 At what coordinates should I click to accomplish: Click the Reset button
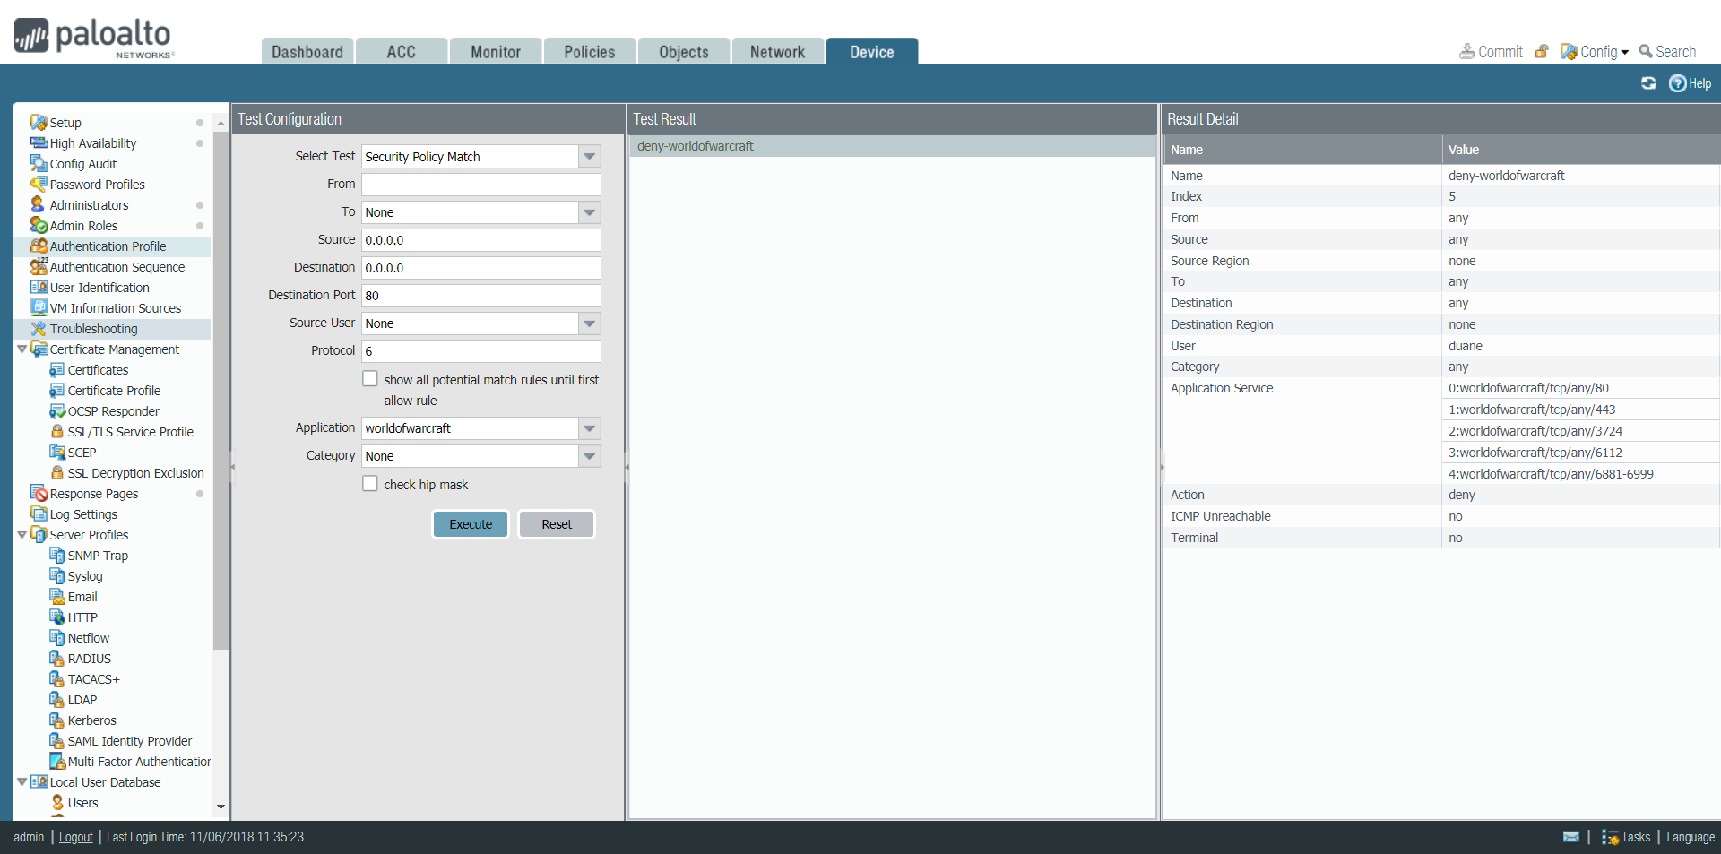pyautogui.click(x=557, y=524)
